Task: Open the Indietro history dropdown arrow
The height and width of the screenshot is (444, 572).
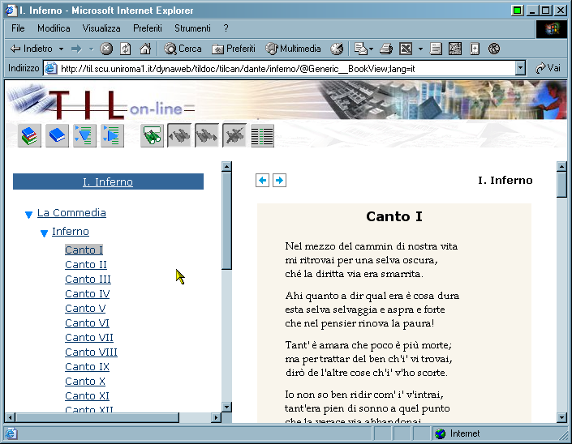Action: [x=62, y=49]
